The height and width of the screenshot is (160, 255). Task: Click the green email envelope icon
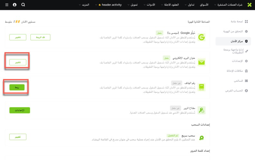(202, 62)
